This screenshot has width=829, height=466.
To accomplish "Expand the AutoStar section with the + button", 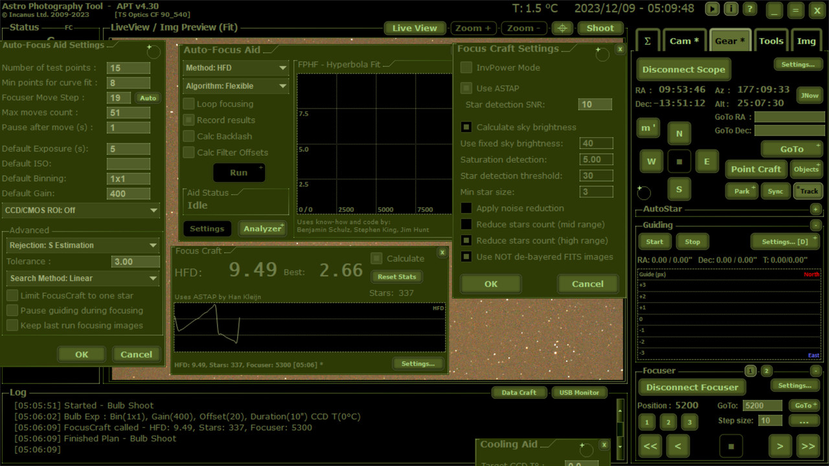I will [815, 209].
